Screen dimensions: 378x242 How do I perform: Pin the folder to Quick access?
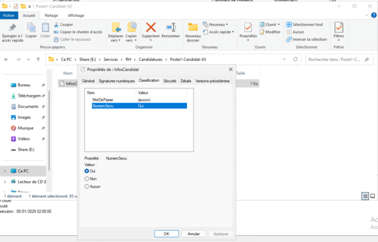coord(13,33)
